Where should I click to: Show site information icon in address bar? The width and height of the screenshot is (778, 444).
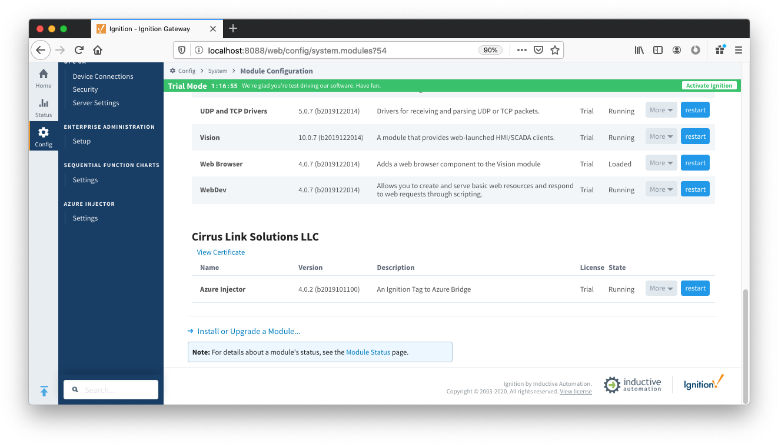[x=198, y=50]
